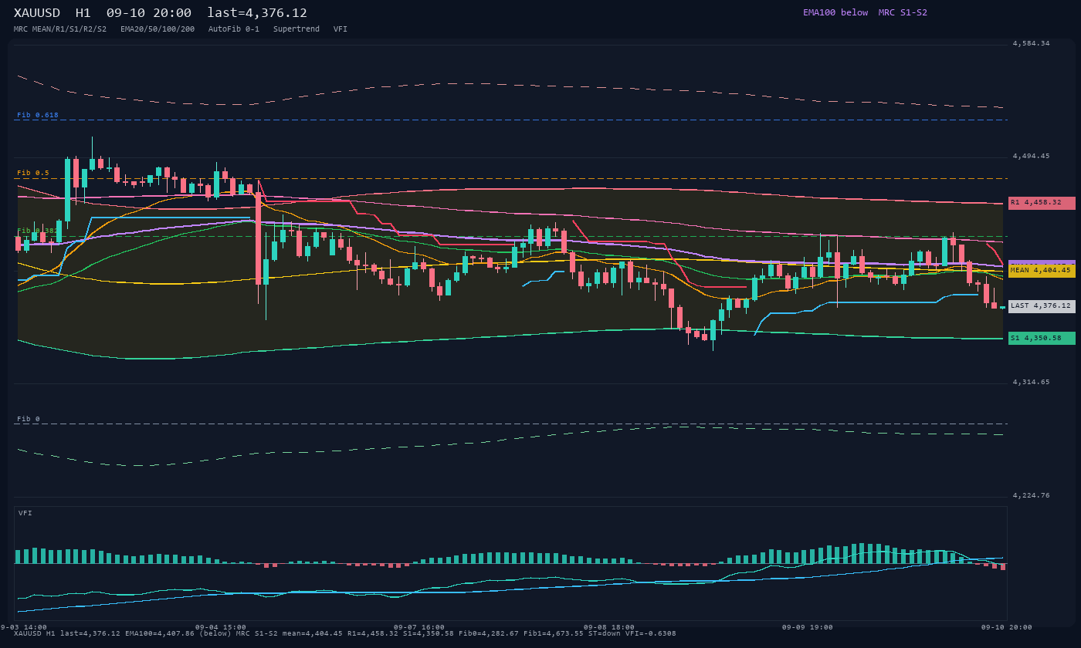Click the 'MRC S1-S2' text at top right
Viewport: 1081px width, 648px height.
point(903,12)
